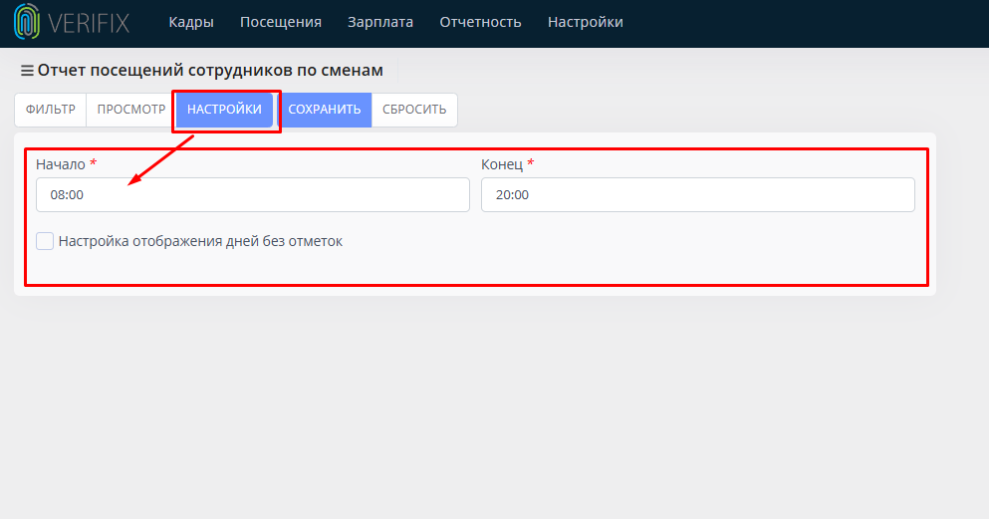Click the 'Конец' field label
989x519 pixels.
[502, 164]
